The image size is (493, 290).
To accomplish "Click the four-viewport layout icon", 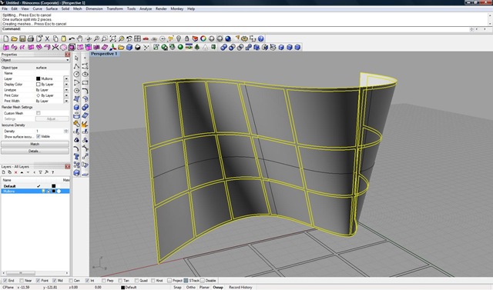I will (137, 38).
